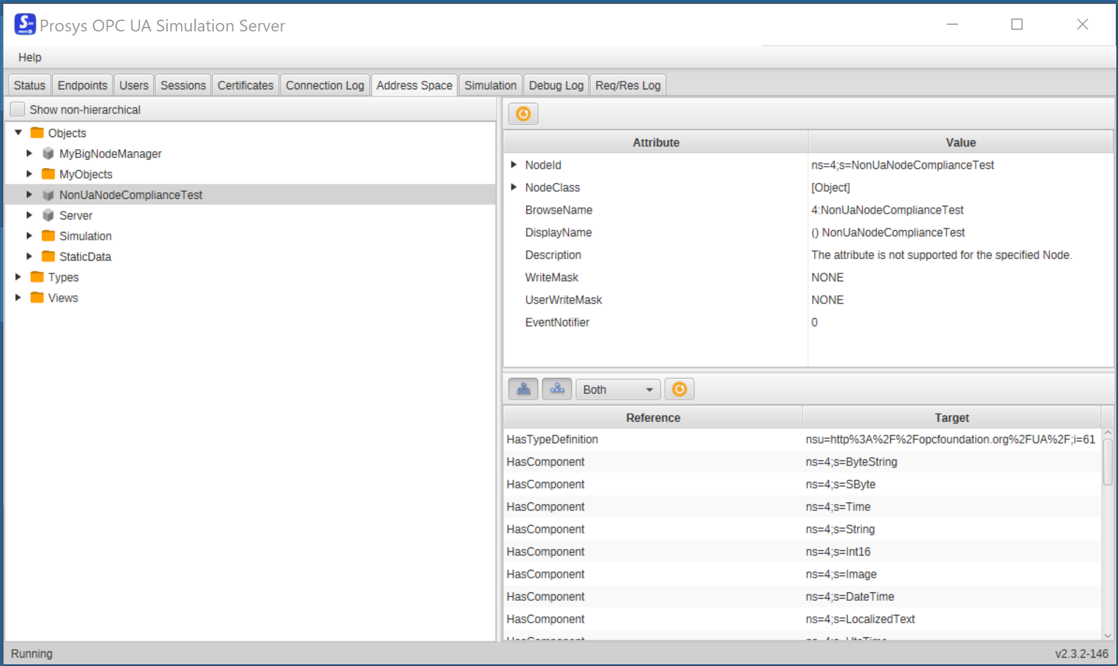Click the MyBigNodeManager cube icon
This screenshot has height=666, width=1118.
[48, 153]
